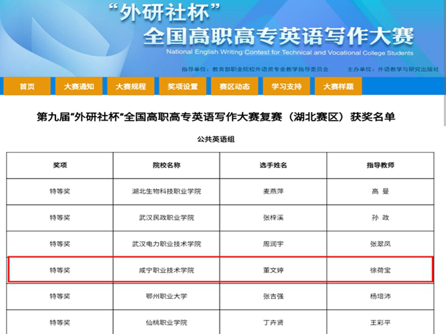Select the 咸宁职业技术学院 cell
This screenshot has width=446, height=334.
[x=166, y=271]
